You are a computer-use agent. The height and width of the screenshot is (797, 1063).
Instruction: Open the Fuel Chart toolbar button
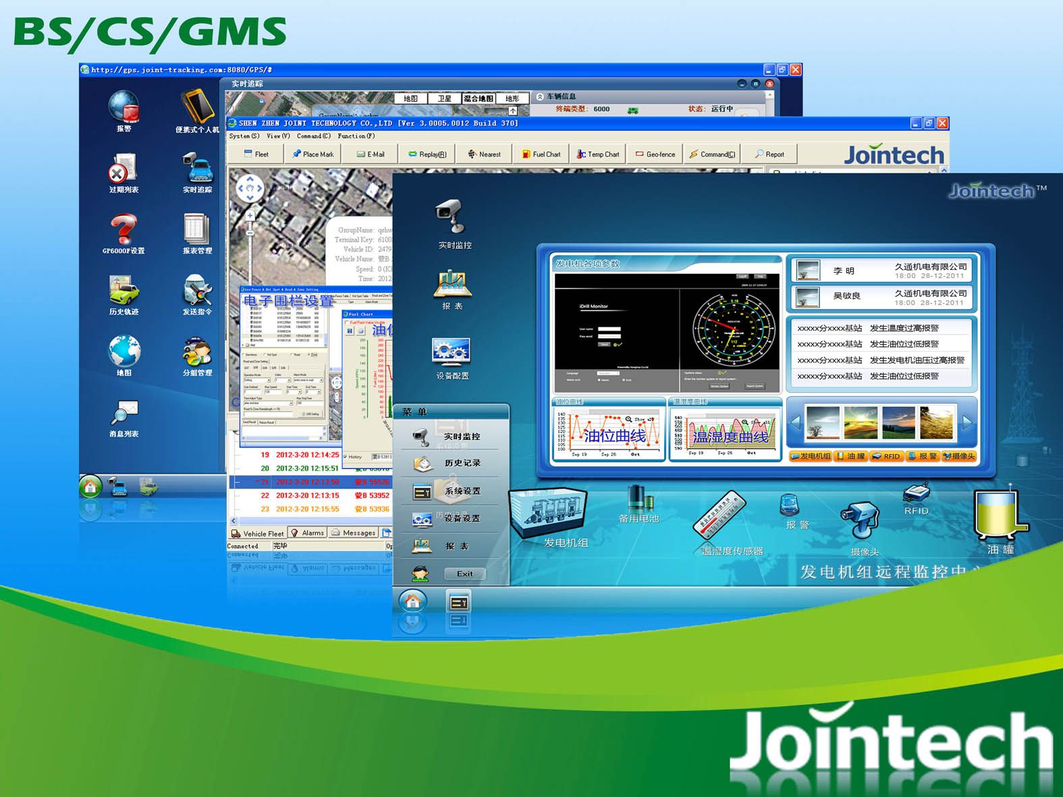541,154
